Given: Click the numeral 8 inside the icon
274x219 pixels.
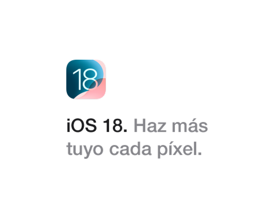Looking at the screenshot, I should 90,79.
